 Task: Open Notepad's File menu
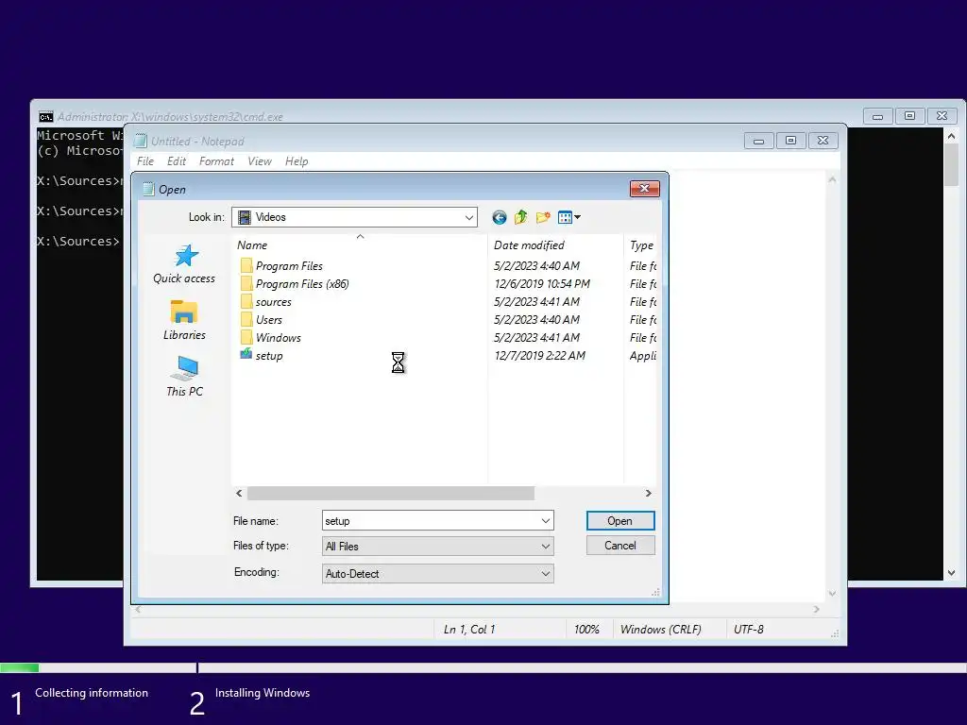pyautogui.click(x=145, y=160)
